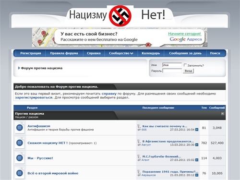Open thread 'Как вы считаете почему в...'
Viewport: 240px width, 180px height.
click(x=165, y=126)
